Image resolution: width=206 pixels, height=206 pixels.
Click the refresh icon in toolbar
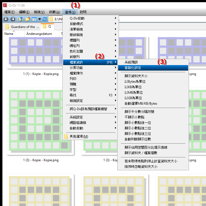[45, 19]
